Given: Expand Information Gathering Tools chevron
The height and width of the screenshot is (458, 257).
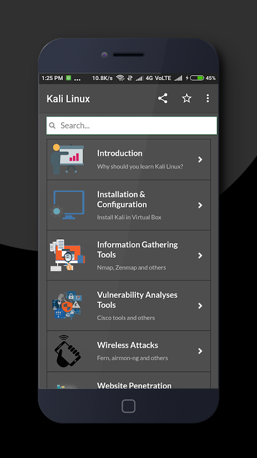Looking at the screenshot, I should click(x=200, y=255).
